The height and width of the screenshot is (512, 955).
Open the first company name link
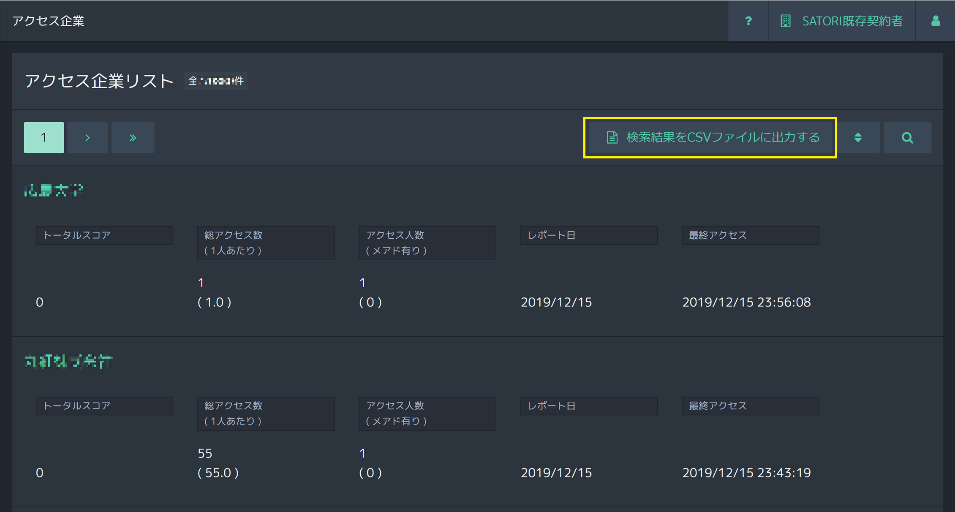54,191
